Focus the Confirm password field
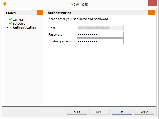 [100, 41]
